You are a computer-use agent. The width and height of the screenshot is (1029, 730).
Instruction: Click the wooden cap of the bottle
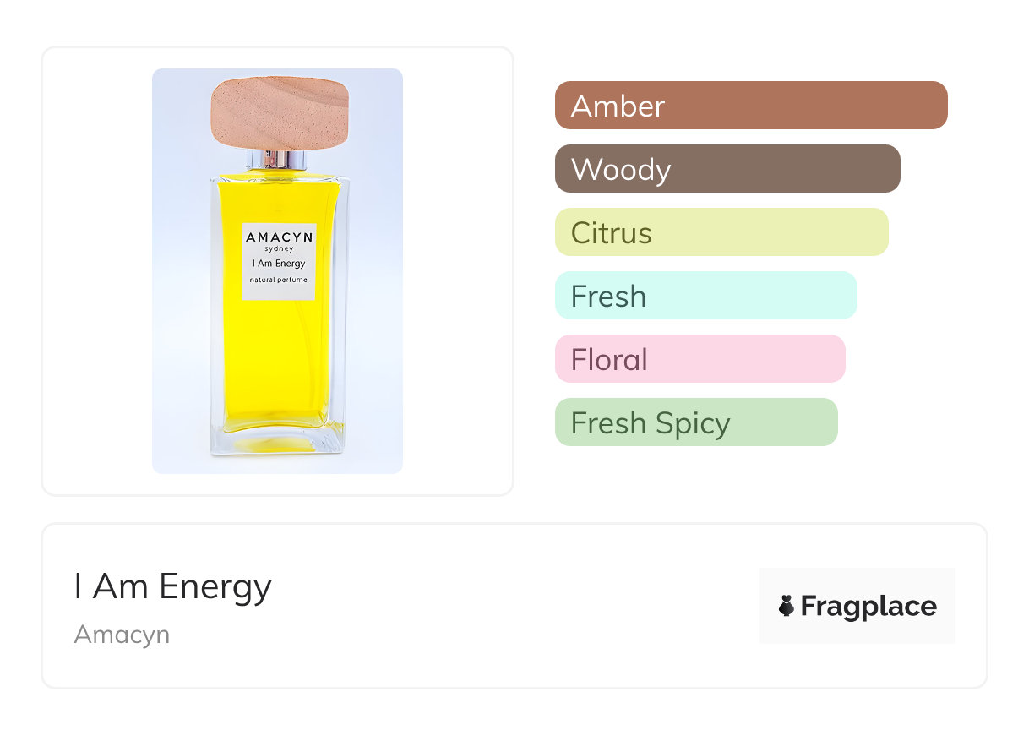click(x=279, y=113)
